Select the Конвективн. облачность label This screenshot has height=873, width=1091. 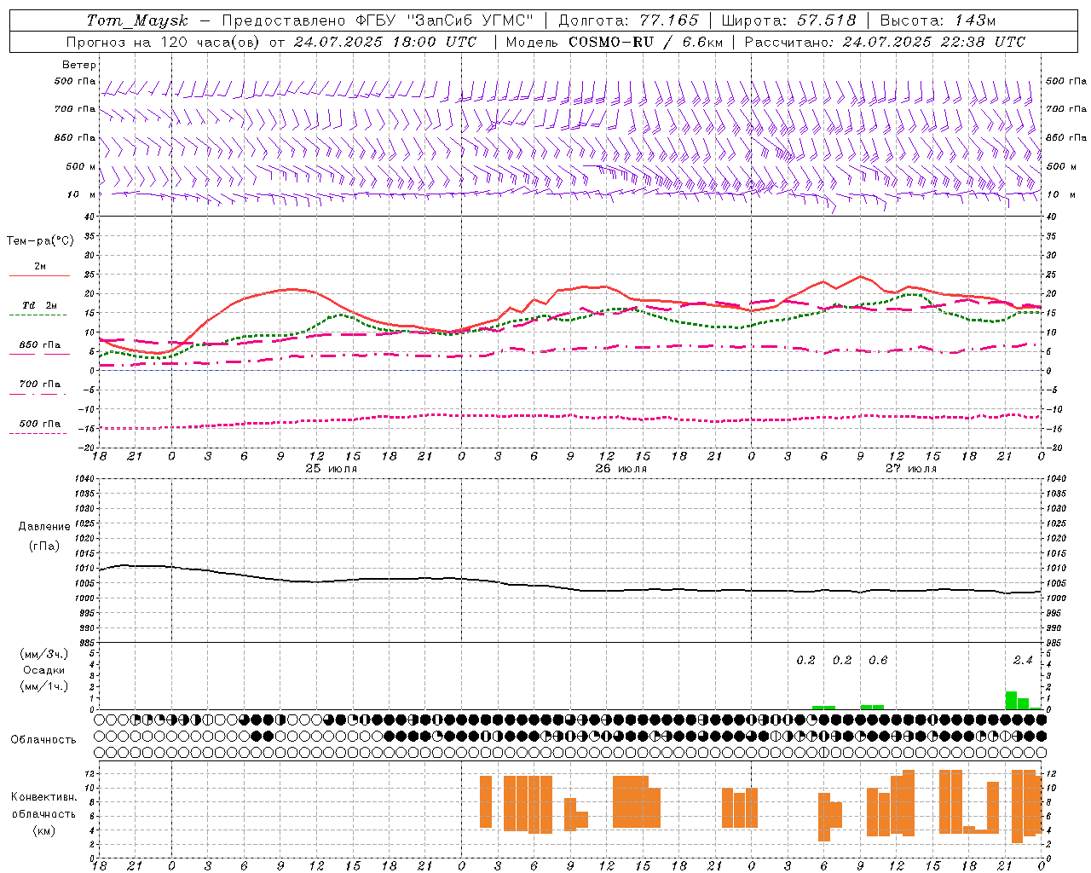coord(43,806)
